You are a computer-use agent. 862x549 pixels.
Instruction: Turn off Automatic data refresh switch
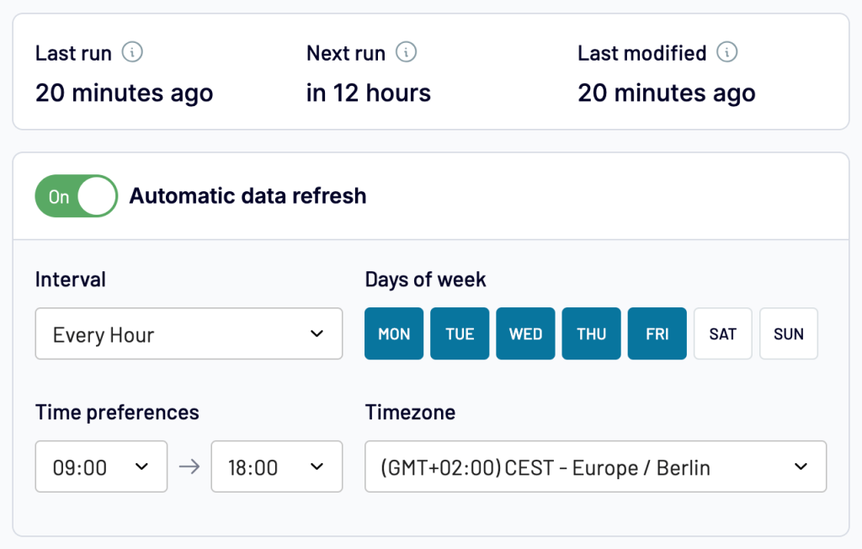(x=77, y=196)
